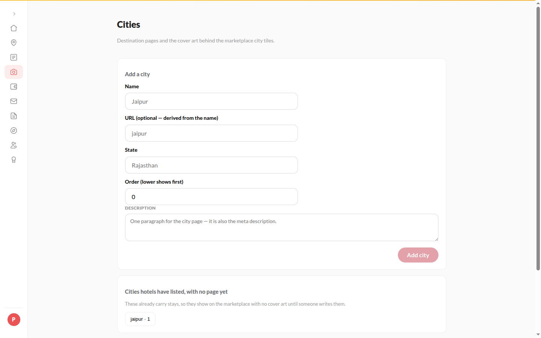Click the 'Cities' page heading

(x=128, y=25)
